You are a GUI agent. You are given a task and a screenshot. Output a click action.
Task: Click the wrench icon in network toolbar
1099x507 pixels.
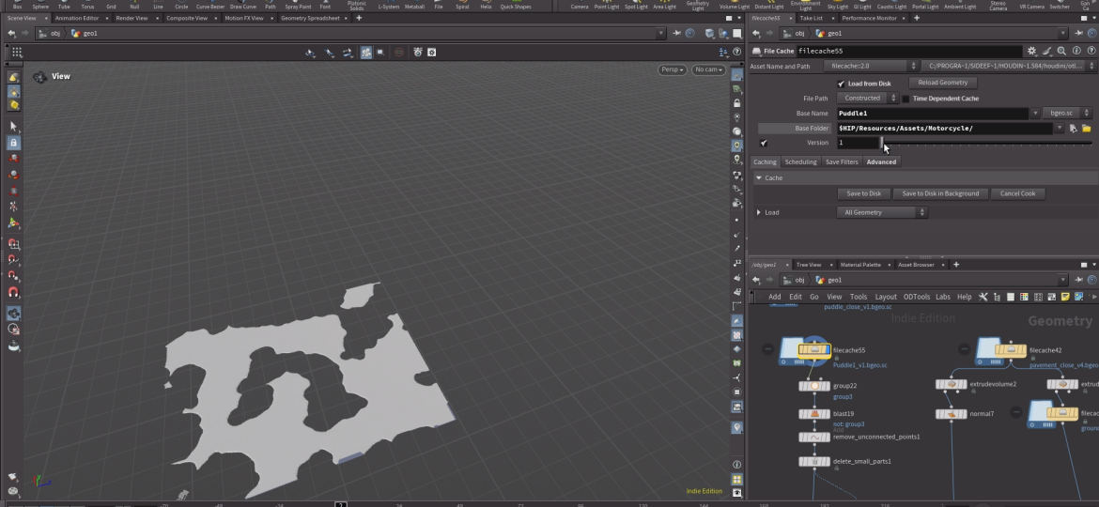coord(983,297)
